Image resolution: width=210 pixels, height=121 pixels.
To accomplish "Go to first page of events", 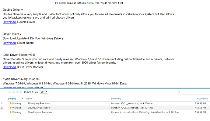I will (9, 92).
